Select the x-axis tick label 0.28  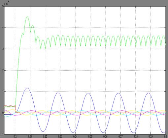click(x=136, y=136)
